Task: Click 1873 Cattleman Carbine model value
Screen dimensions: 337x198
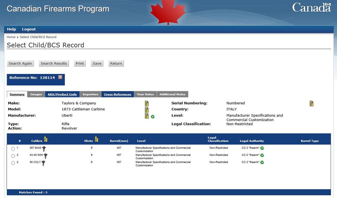Action: click(x=83, y=109)
